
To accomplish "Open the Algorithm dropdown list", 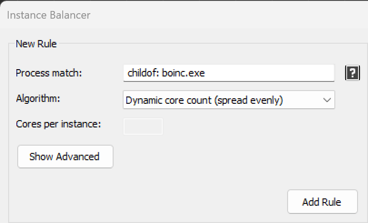I will click(229, 100).
